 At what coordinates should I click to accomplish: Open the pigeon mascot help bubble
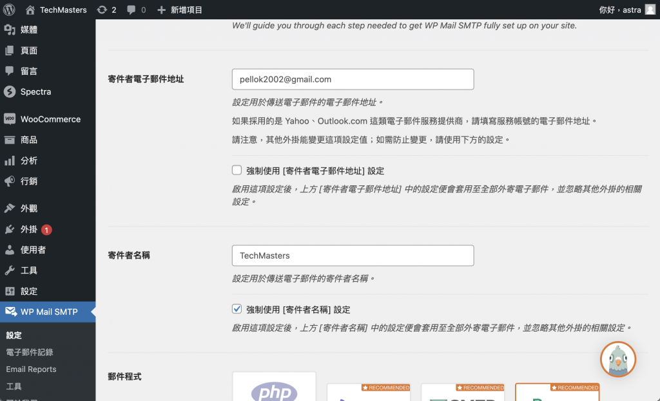pyautogui.click(x=618, y=359)
